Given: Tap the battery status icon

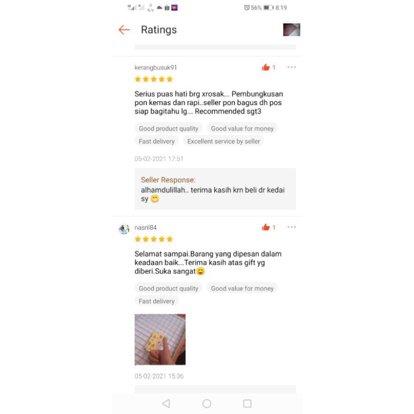Looking at the screenshot, I should point(269,8).
